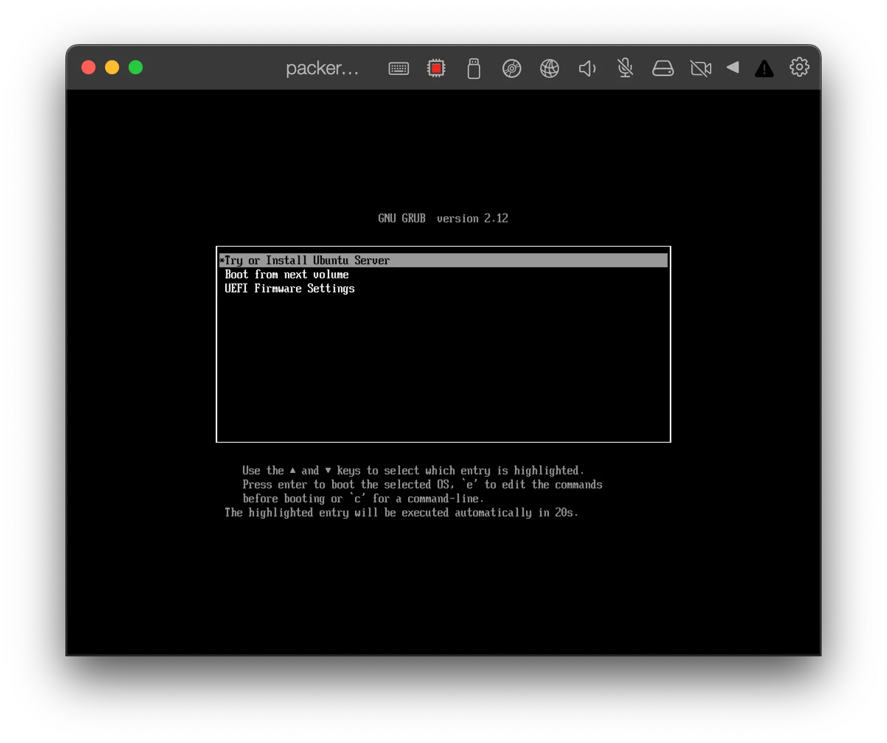Click the packer window title
This screenshot has width=887, height=743.
(x=323, y=68)
